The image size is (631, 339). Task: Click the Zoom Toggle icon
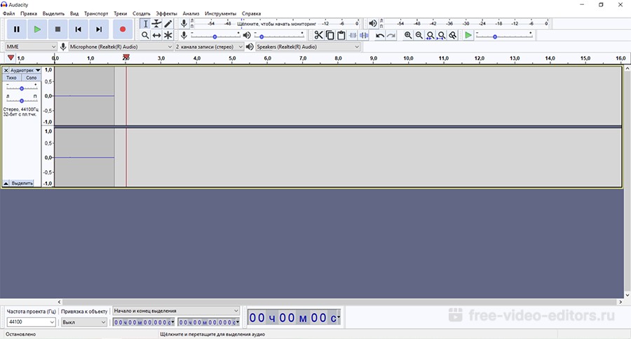453,36
